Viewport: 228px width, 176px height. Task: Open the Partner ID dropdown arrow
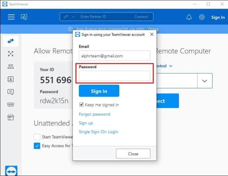click(x=205, y=81)
